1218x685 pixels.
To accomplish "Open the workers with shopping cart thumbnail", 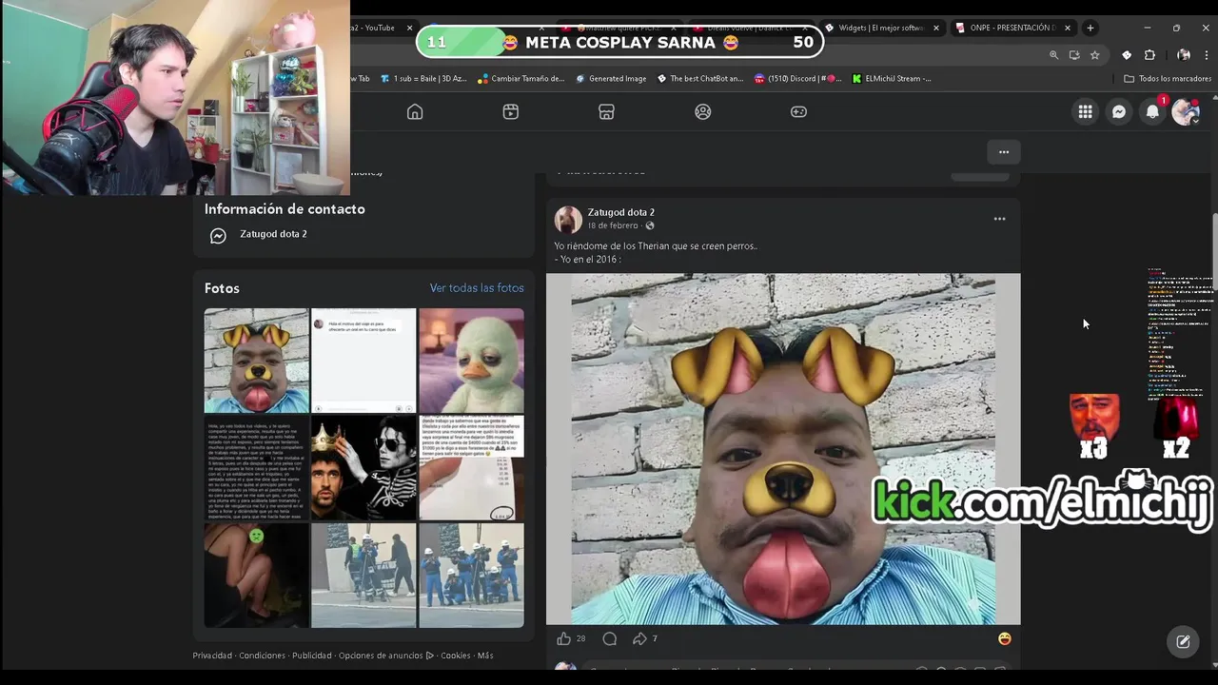I will click(363, 576).
